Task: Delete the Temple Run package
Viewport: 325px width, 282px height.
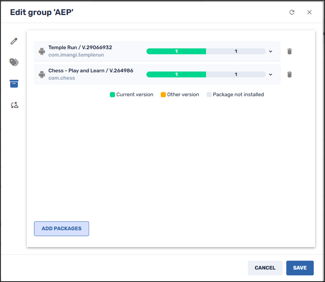Action: coord(290,51)
